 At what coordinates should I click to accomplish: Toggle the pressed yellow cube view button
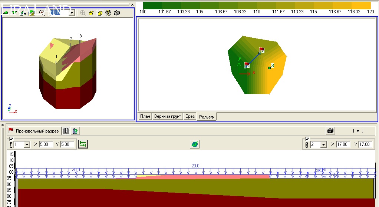point(100,13)
